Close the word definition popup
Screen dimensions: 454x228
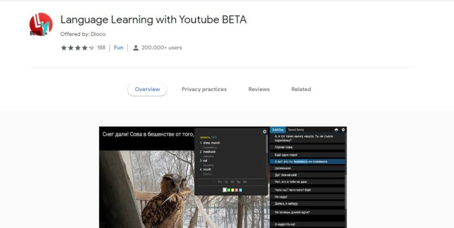(x=264, y=132)
